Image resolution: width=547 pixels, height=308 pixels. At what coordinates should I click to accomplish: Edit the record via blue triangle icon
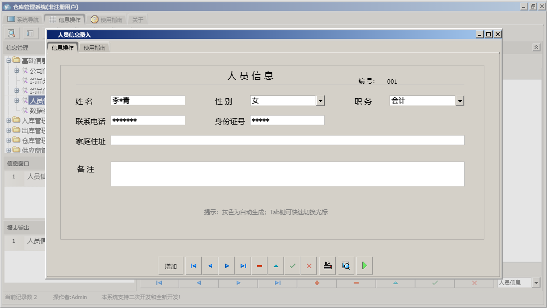275,266
